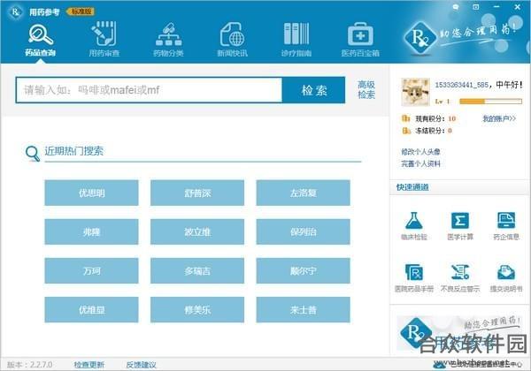Screen dimensions: 531x371
Task: Close the 用药参考 window
Action: pos(518,7)
